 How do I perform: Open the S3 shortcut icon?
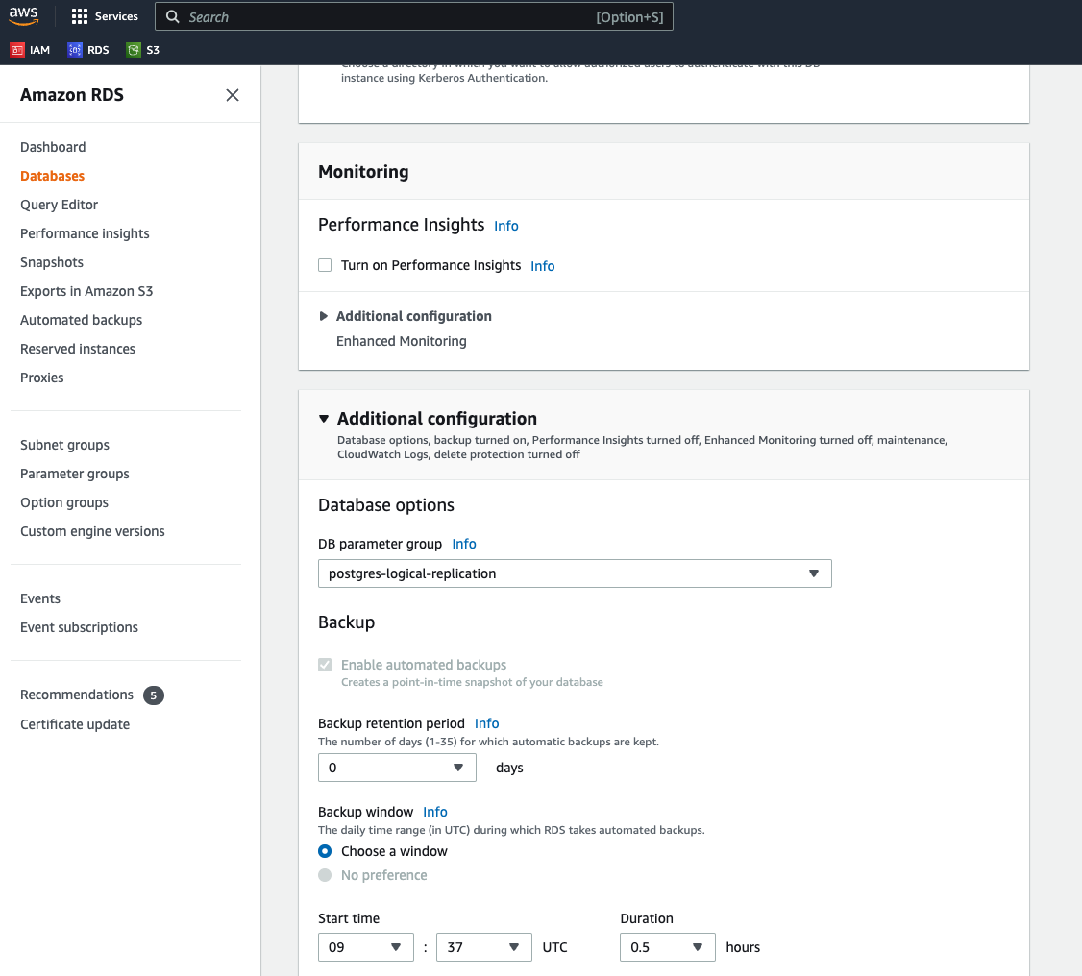click(134, 50)
